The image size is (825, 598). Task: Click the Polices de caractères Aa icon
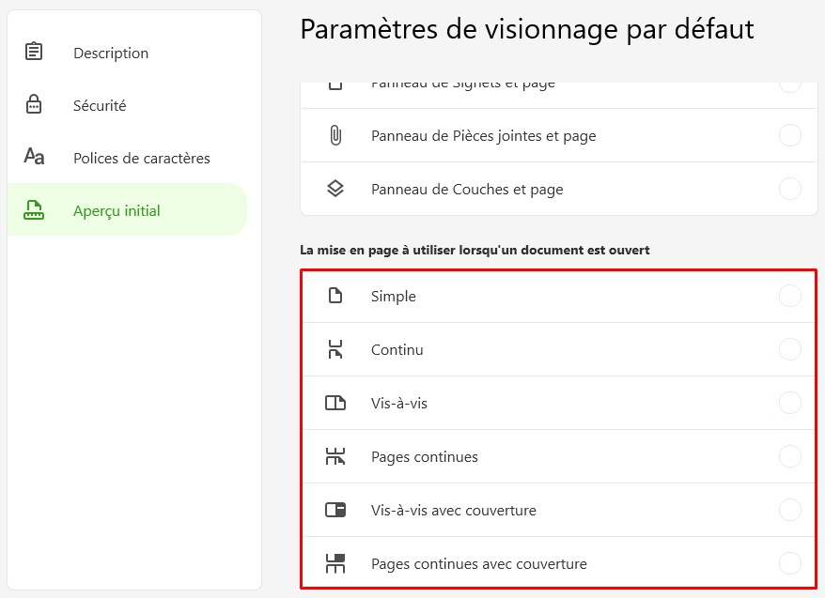[34, 156]
